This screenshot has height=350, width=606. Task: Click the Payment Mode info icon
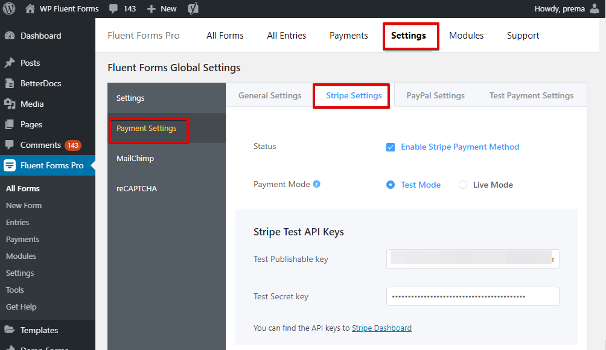coord(316,184)
